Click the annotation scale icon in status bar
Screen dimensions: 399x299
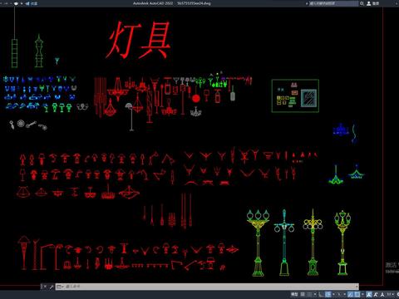382,294
